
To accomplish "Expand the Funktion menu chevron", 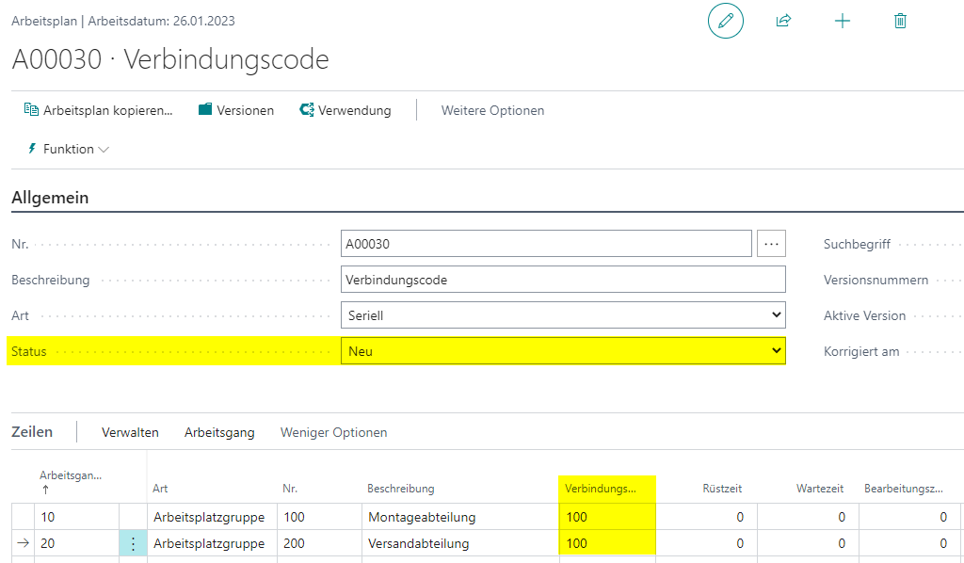I will pos(104,150).
